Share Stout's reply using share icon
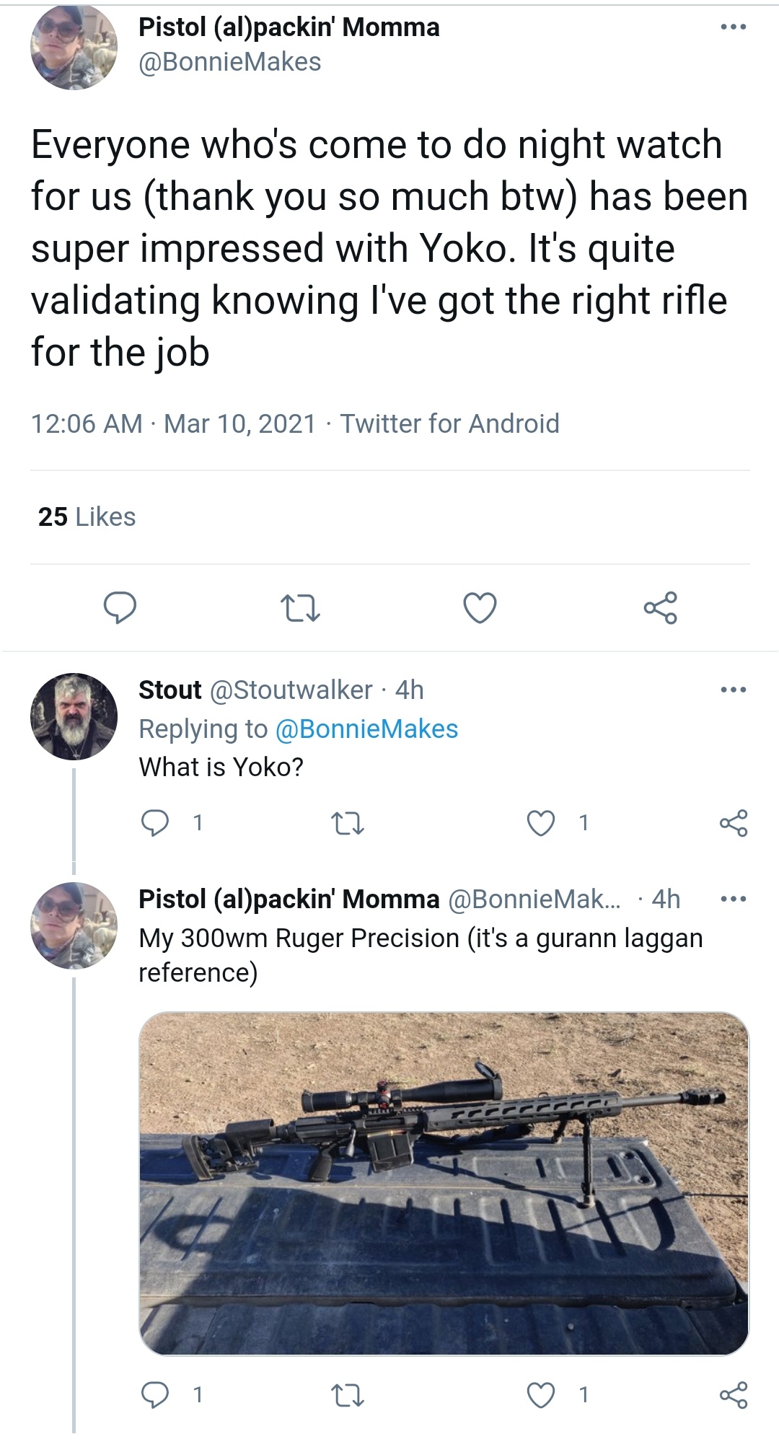This screenshot has height=1447, width=779. (x=734, y=823)
